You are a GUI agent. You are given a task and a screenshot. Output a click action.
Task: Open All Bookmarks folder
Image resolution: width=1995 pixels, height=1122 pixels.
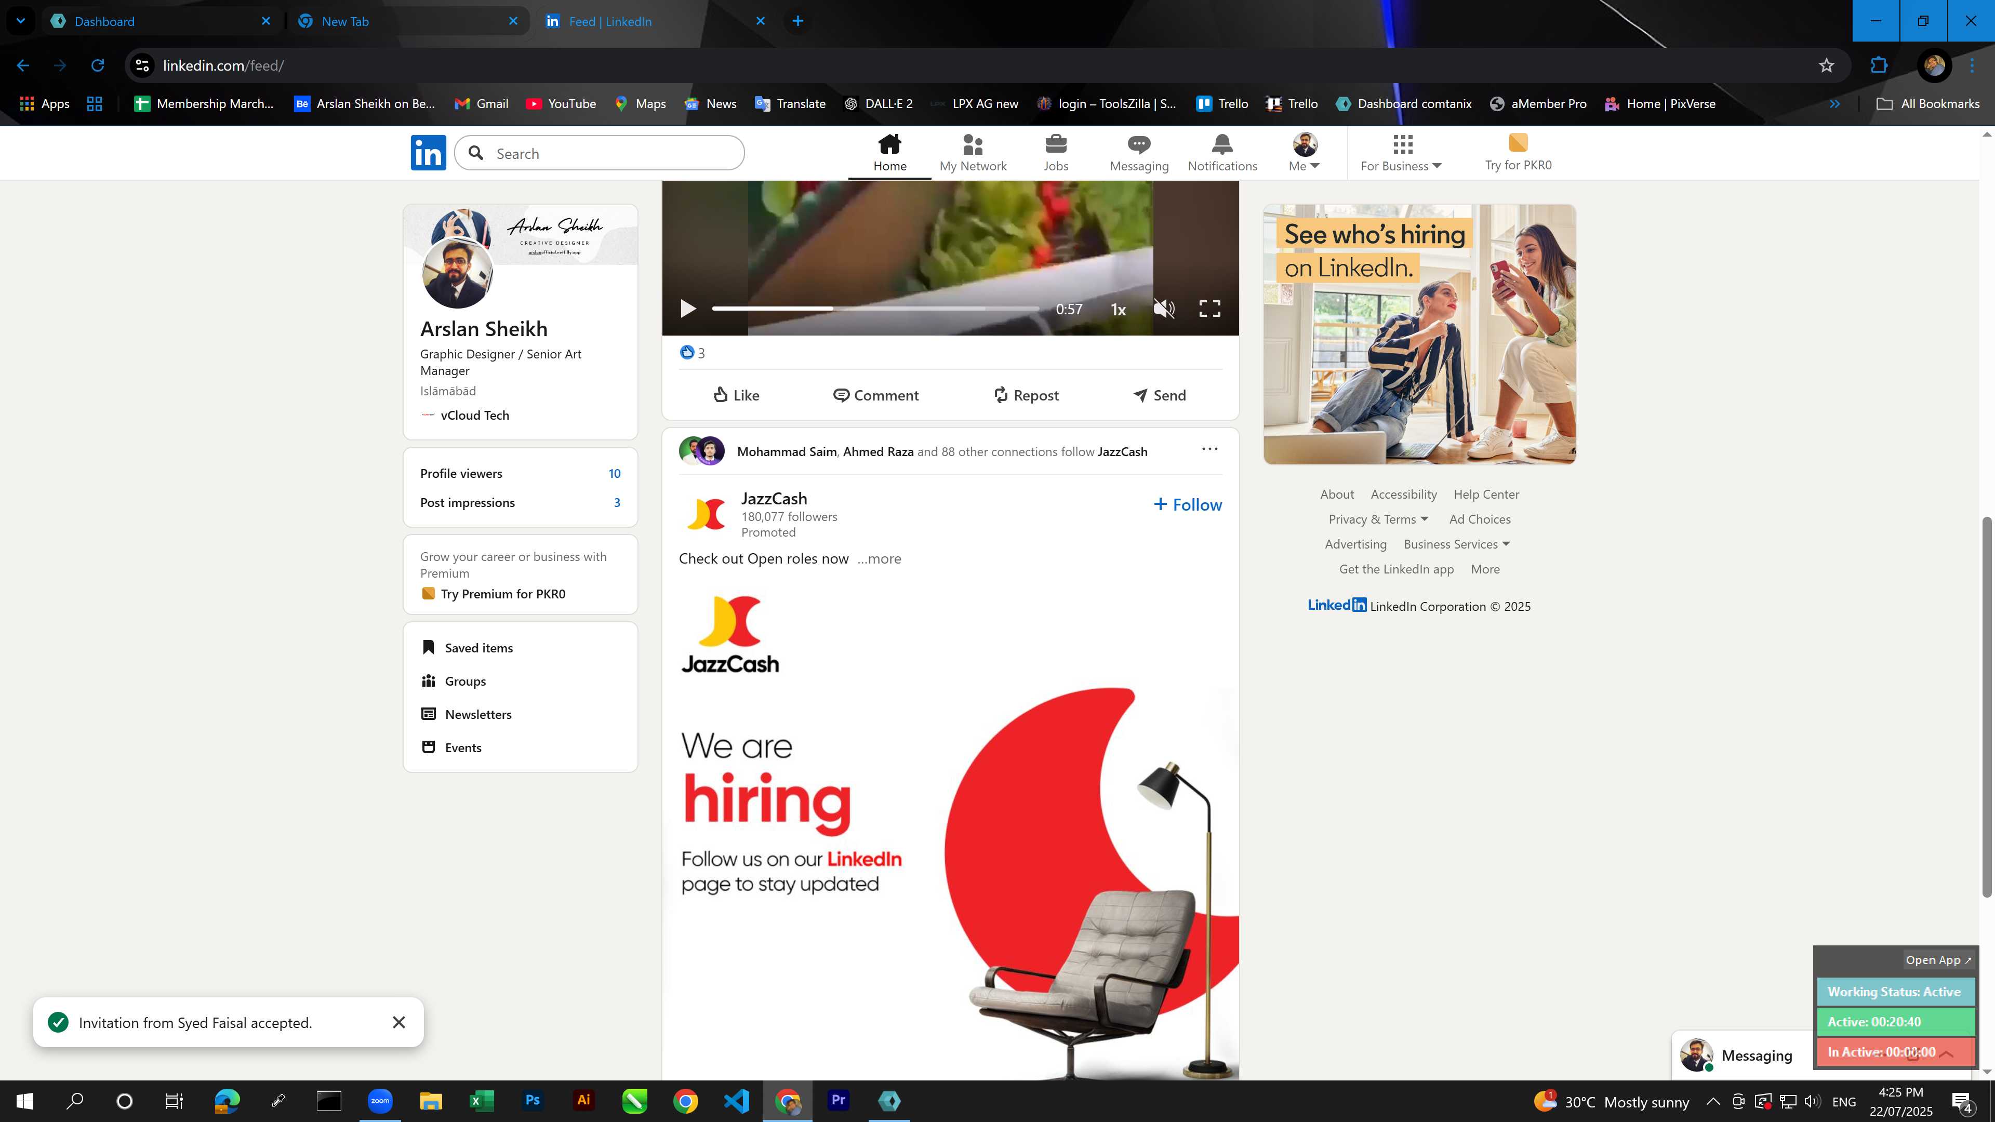point(1927,104)
